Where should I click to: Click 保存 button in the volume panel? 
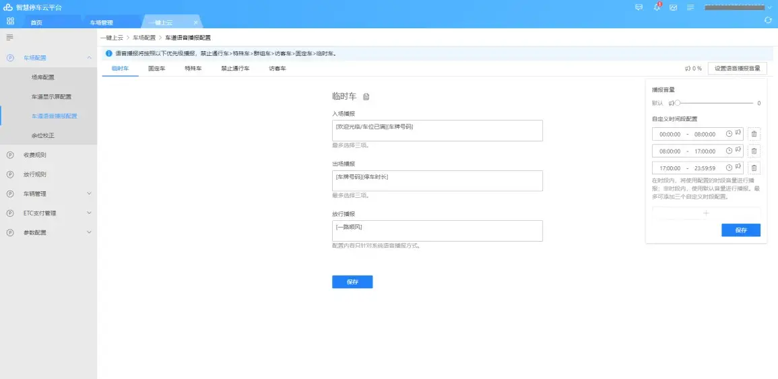pos(740,230)
